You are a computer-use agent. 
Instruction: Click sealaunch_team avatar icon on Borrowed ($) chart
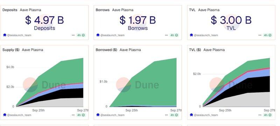pos(98,115)
